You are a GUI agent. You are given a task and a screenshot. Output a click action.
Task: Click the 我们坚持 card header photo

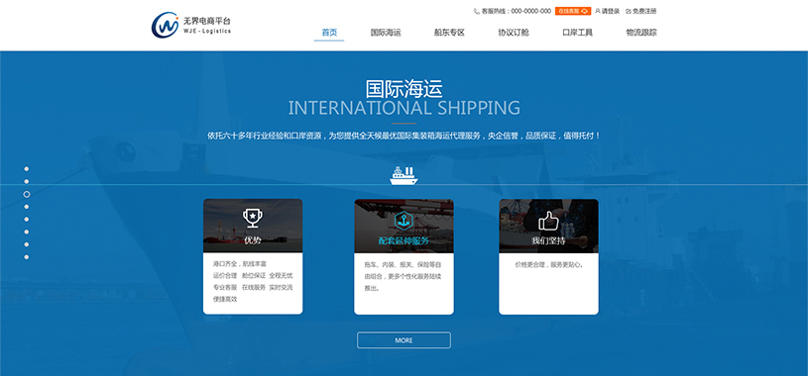549,226
